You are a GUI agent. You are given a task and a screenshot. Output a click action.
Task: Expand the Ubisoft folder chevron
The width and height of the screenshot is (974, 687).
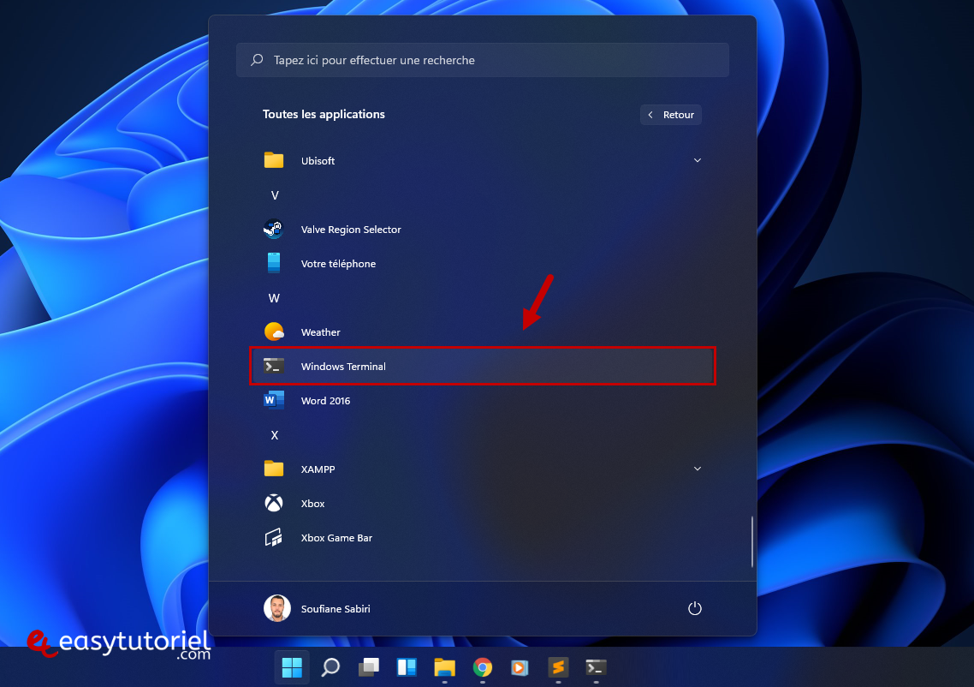[x=697, y=160]
